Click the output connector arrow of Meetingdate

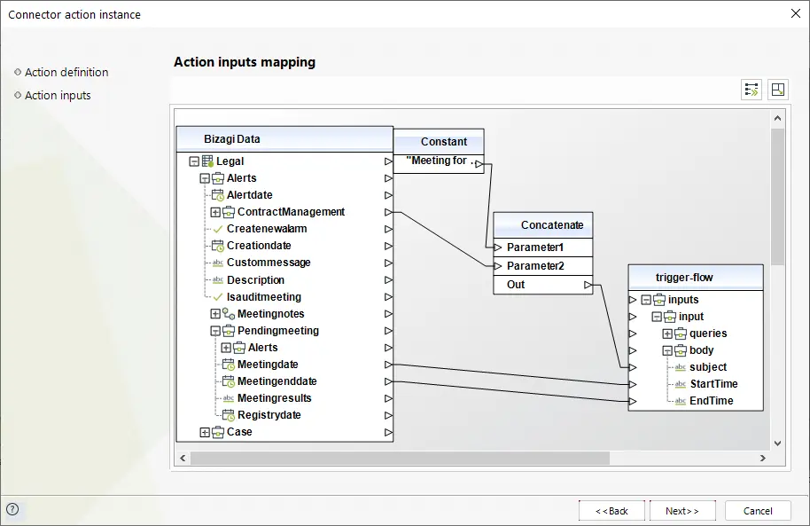[388, 365]
